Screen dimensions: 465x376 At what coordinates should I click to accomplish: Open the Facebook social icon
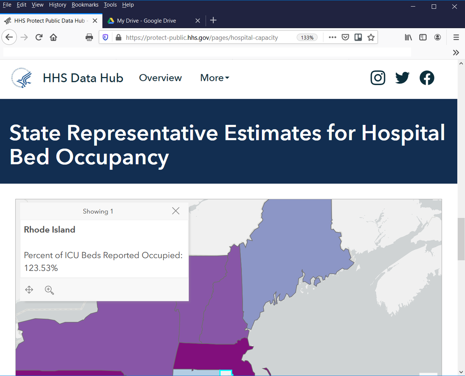pos(427,78)
